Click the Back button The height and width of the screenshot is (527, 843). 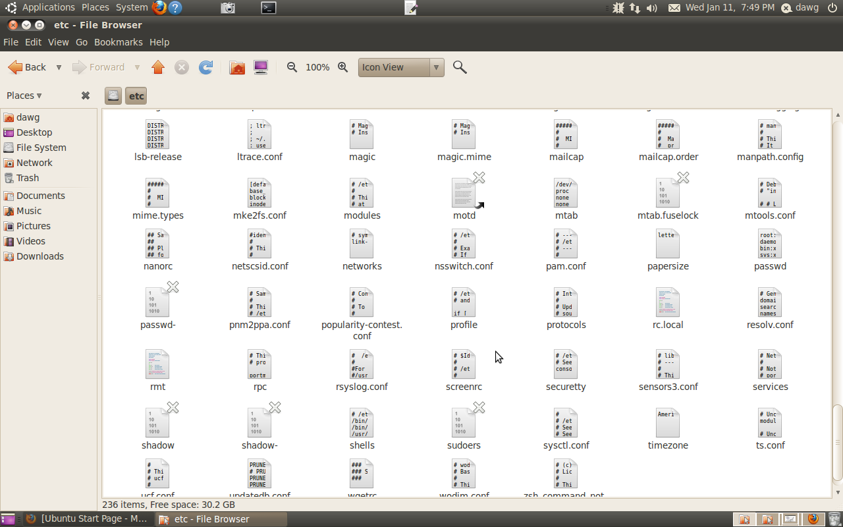(27, 67)
